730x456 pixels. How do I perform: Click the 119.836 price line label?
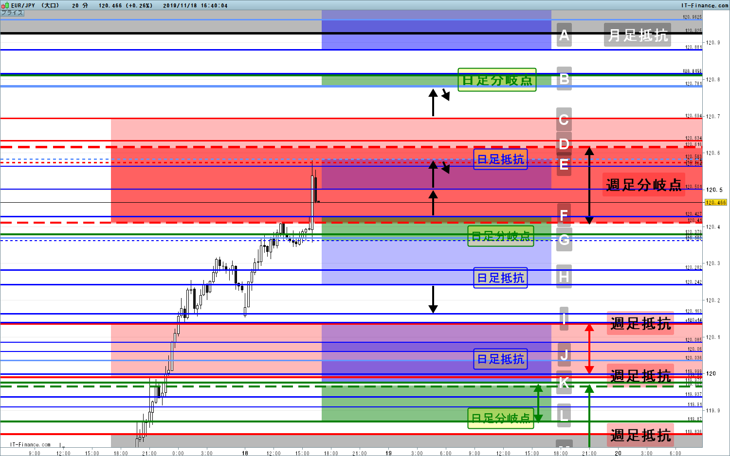tap(693, 432)
